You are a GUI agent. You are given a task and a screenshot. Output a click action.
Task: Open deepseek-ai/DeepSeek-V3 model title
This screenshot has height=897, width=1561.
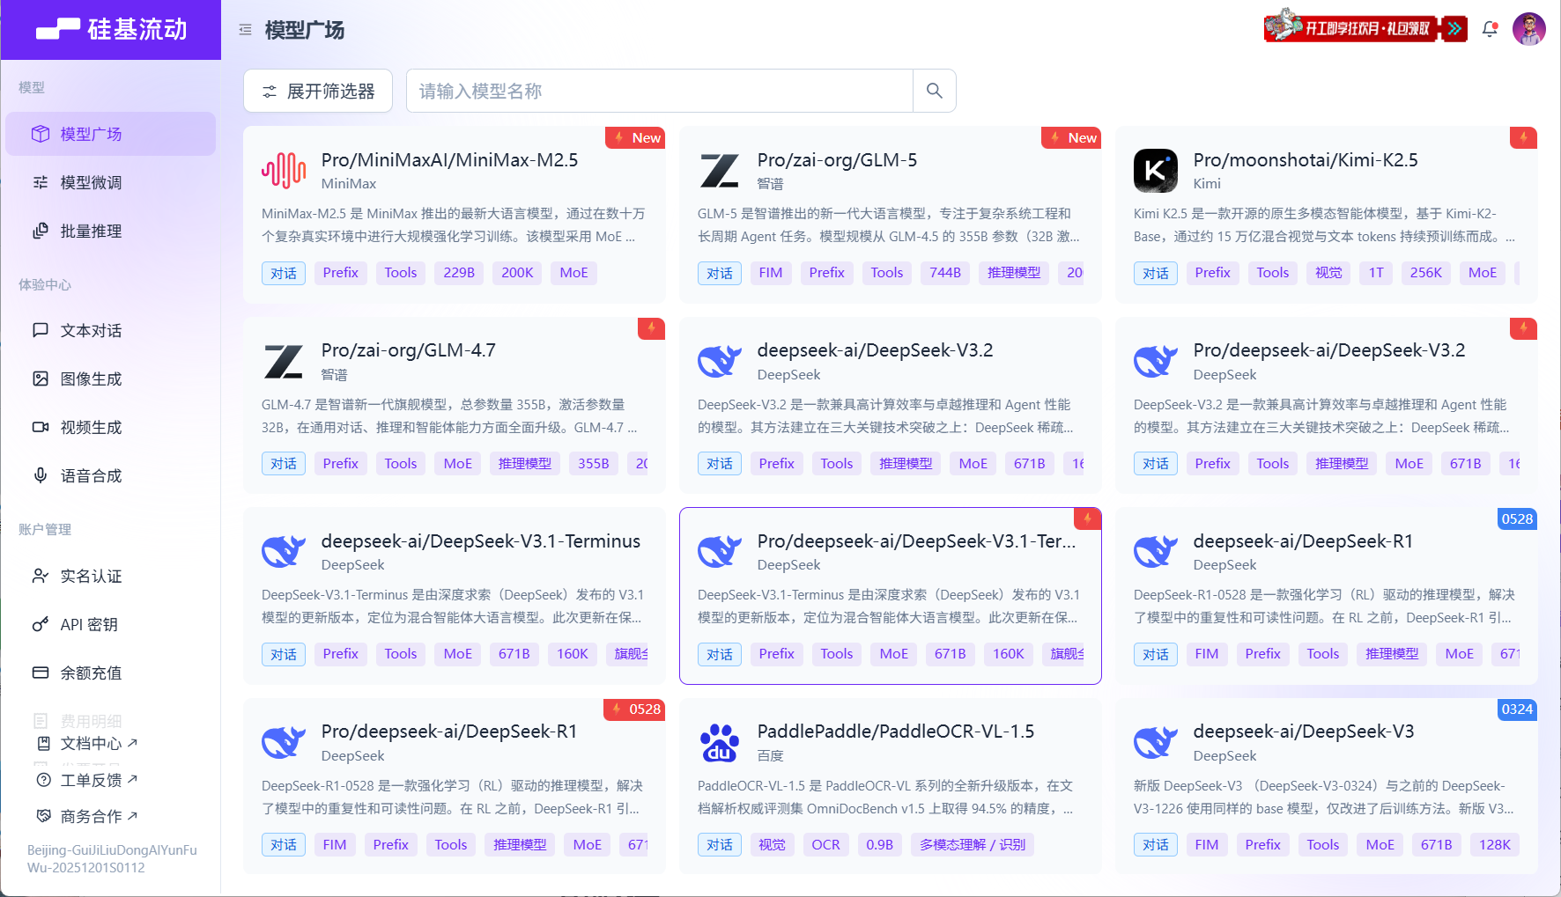1304,732
